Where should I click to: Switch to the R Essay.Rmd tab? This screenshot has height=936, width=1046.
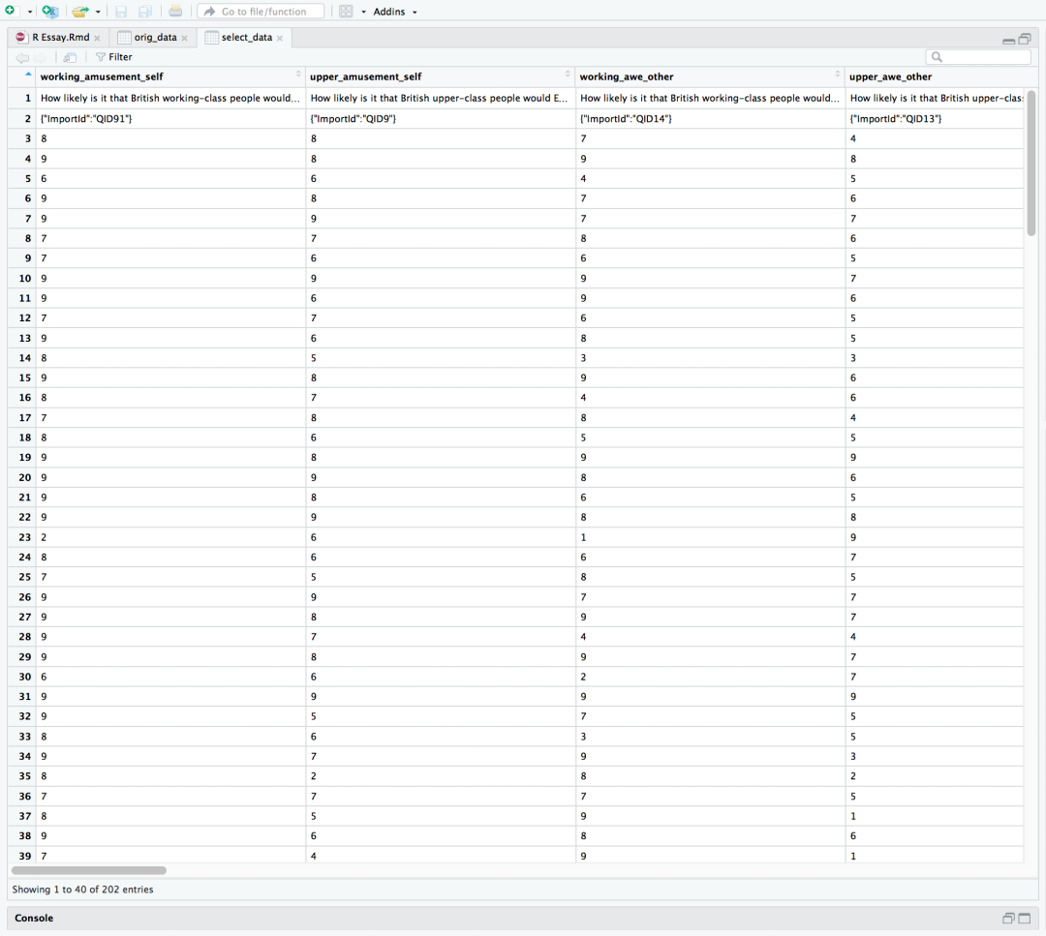coord(61,38)
